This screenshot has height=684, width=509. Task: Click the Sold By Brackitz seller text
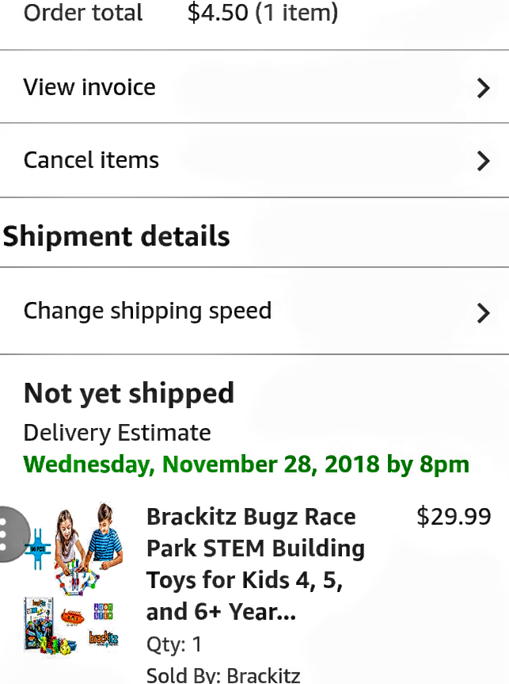click(223, 674)
